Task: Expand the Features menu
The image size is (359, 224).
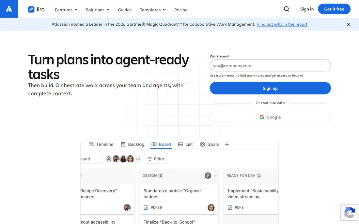Action: 66,10
